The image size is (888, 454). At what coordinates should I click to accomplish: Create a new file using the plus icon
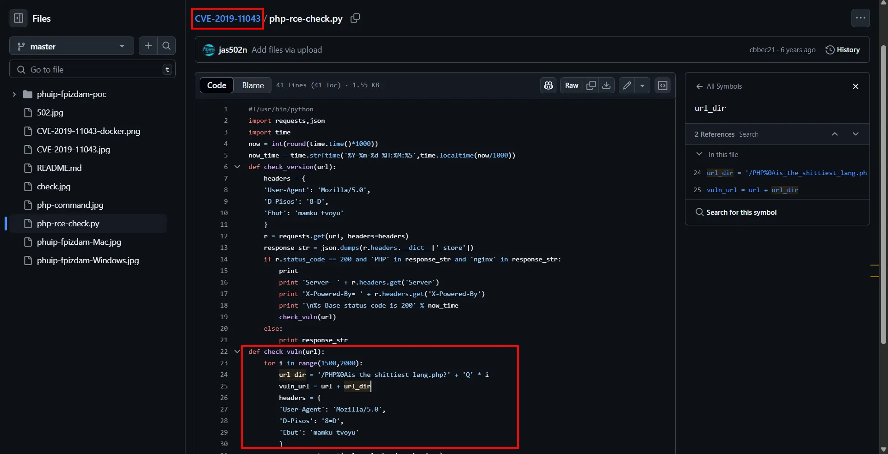coord(148,46)
